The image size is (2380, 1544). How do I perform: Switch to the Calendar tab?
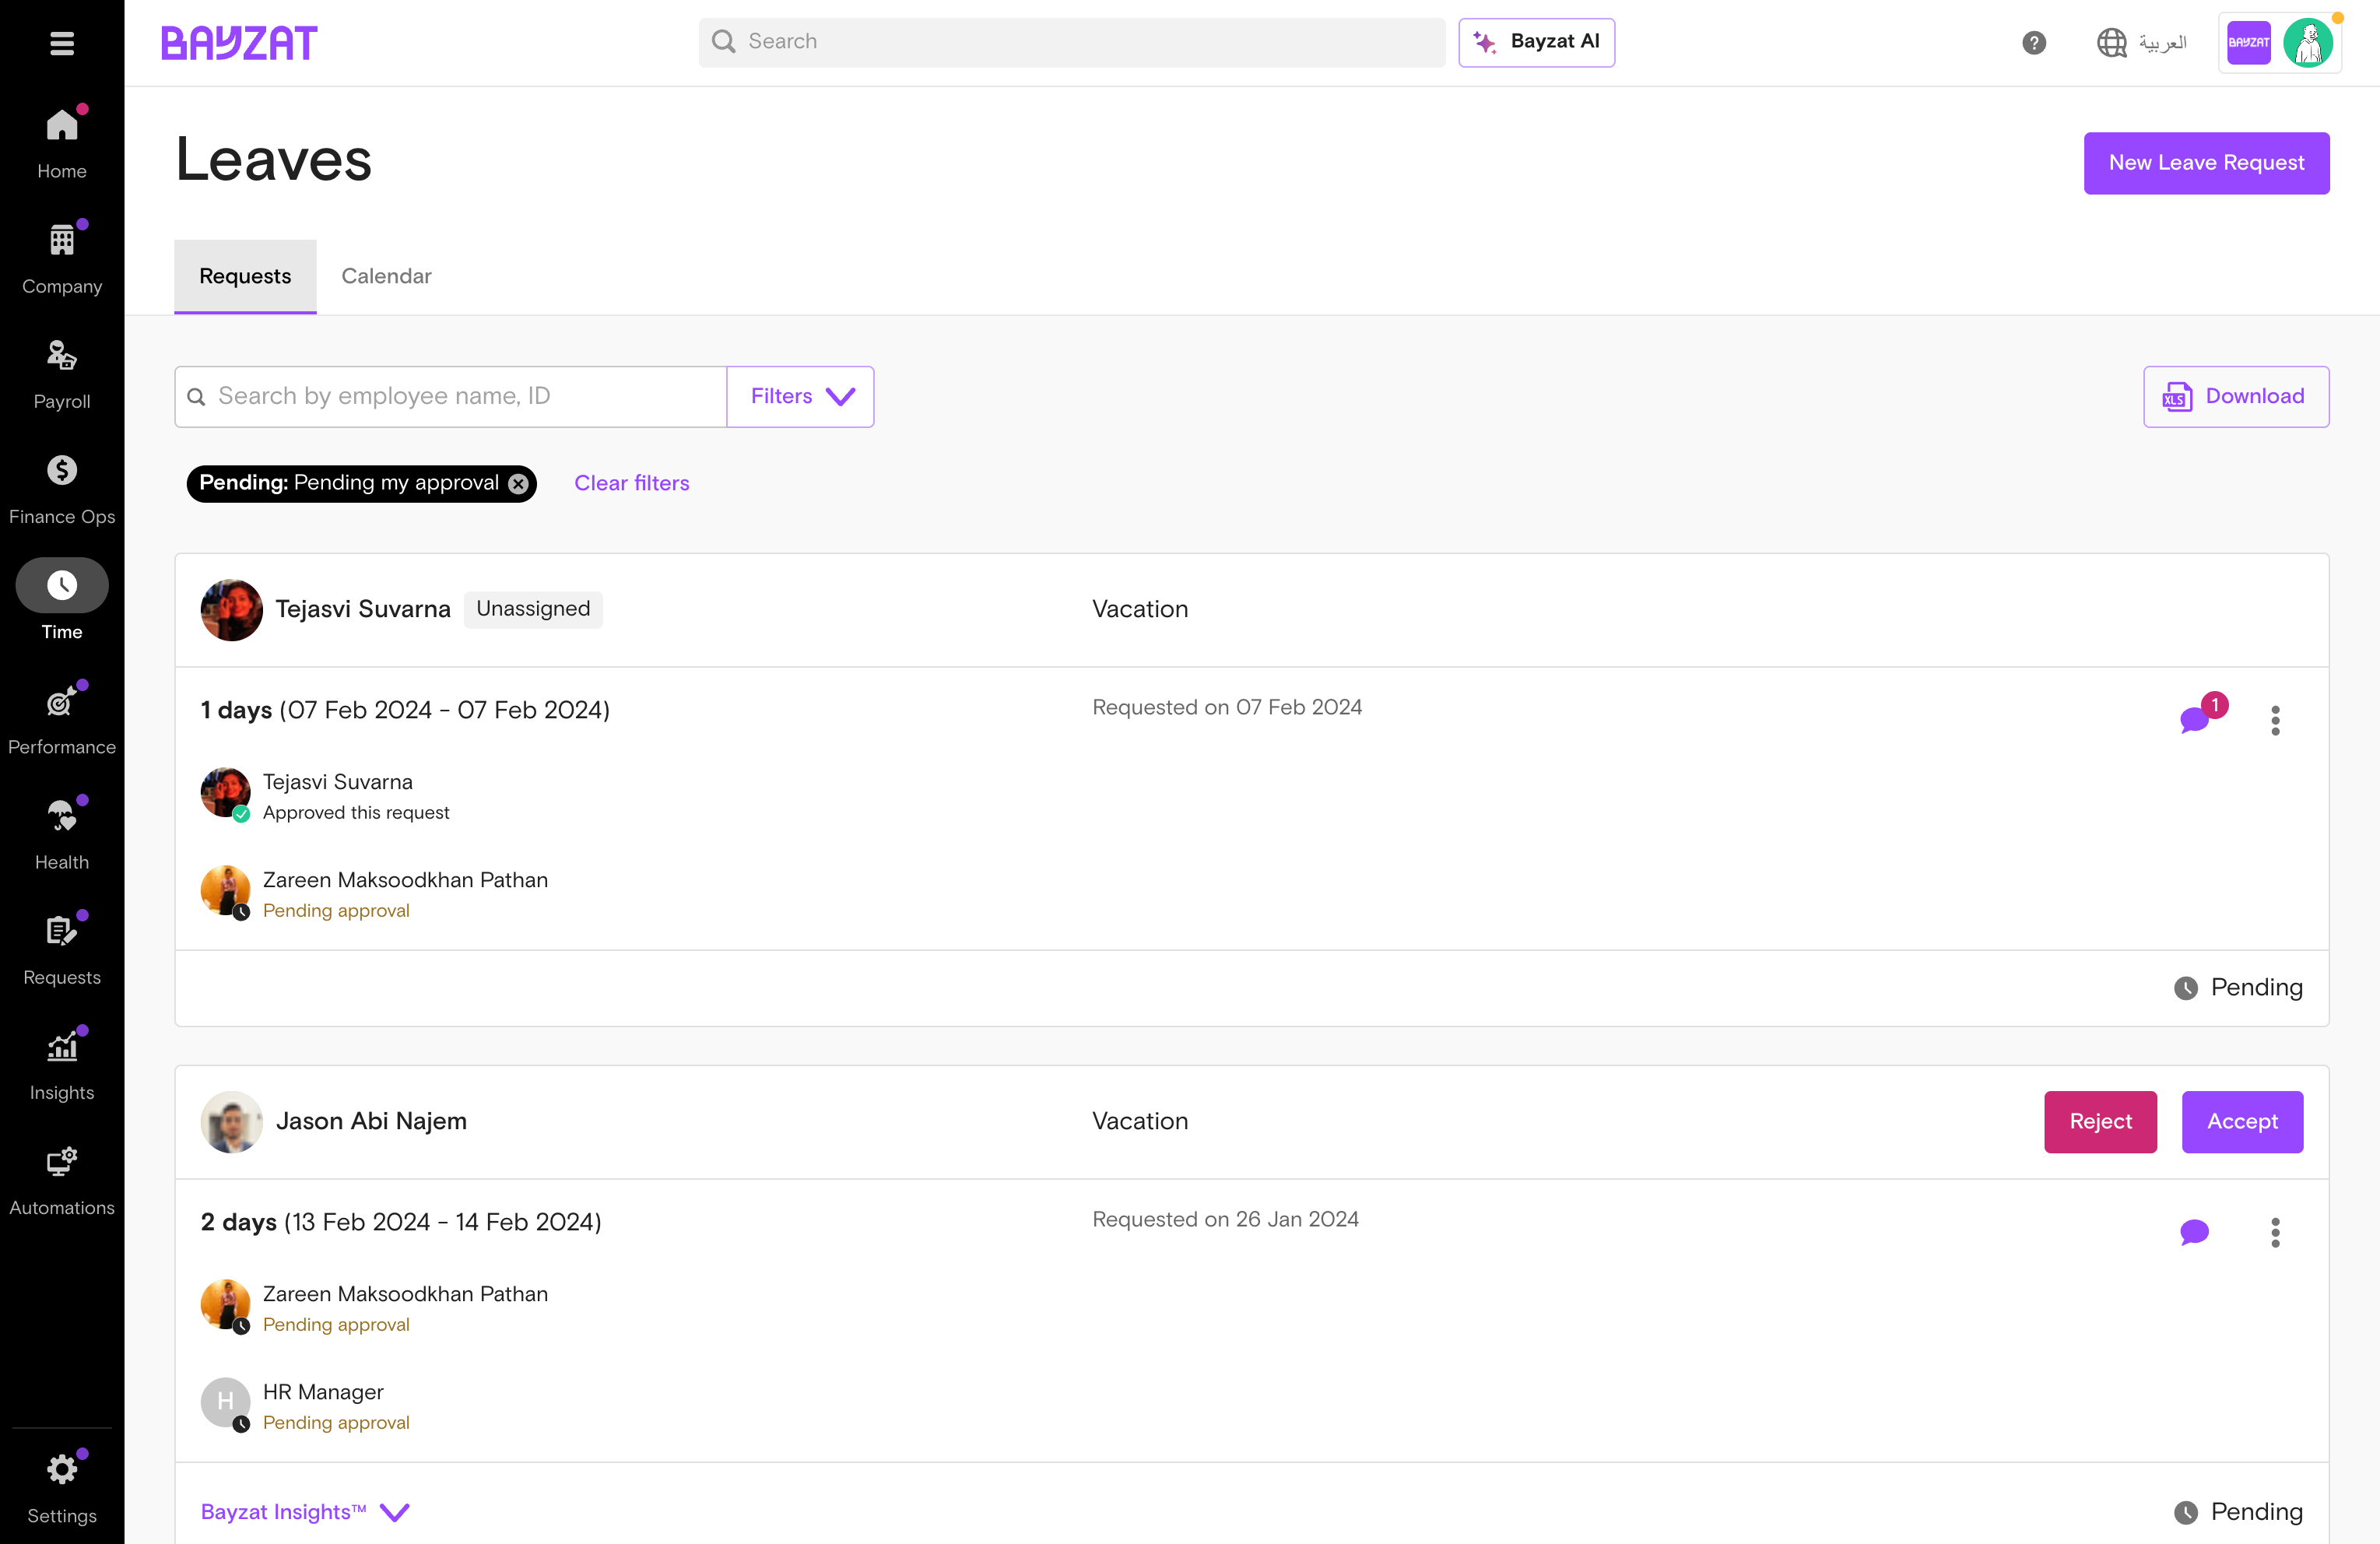tap(386, 276)
